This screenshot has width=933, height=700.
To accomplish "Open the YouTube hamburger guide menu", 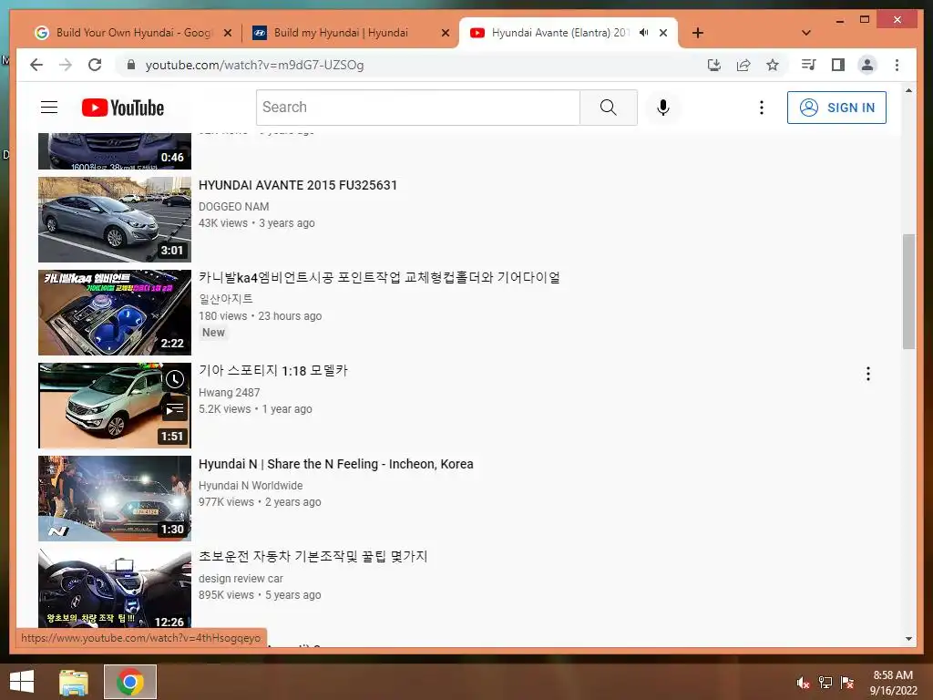I will point(49,108).
